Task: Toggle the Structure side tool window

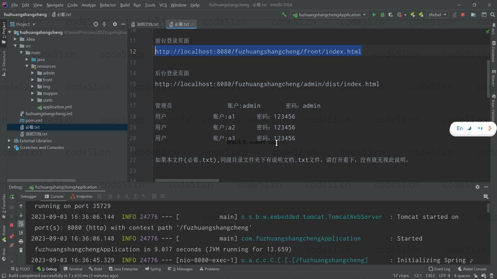Action: (x=4, y=63)
